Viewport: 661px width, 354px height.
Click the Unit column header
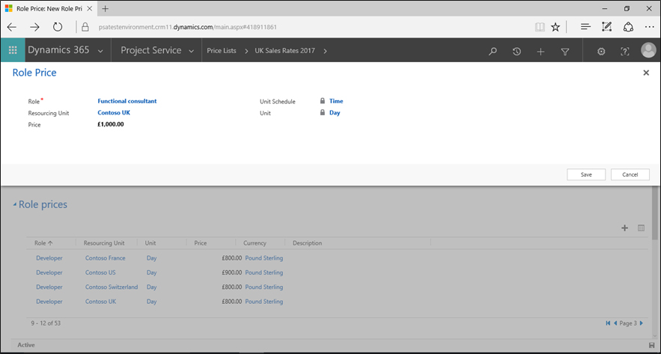[x=150, y=243]
